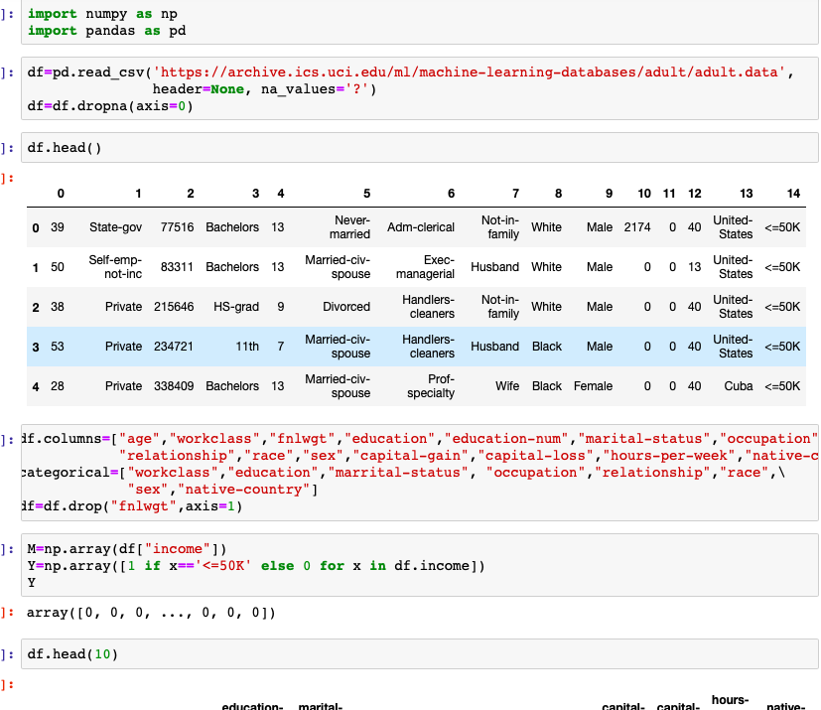Click the age 39 cell in row 0
This screenshot has width=821, height=710.
[x=58, y=227]
